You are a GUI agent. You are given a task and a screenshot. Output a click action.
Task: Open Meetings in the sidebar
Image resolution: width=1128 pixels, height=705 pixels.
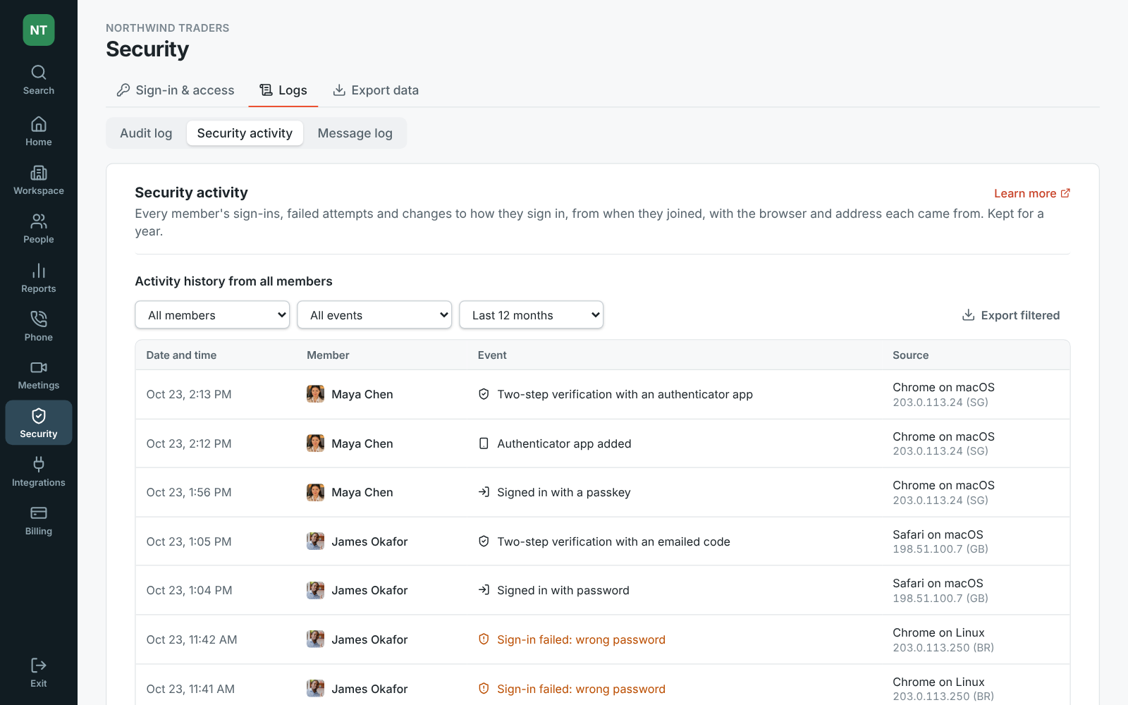[x=39, y=375]
